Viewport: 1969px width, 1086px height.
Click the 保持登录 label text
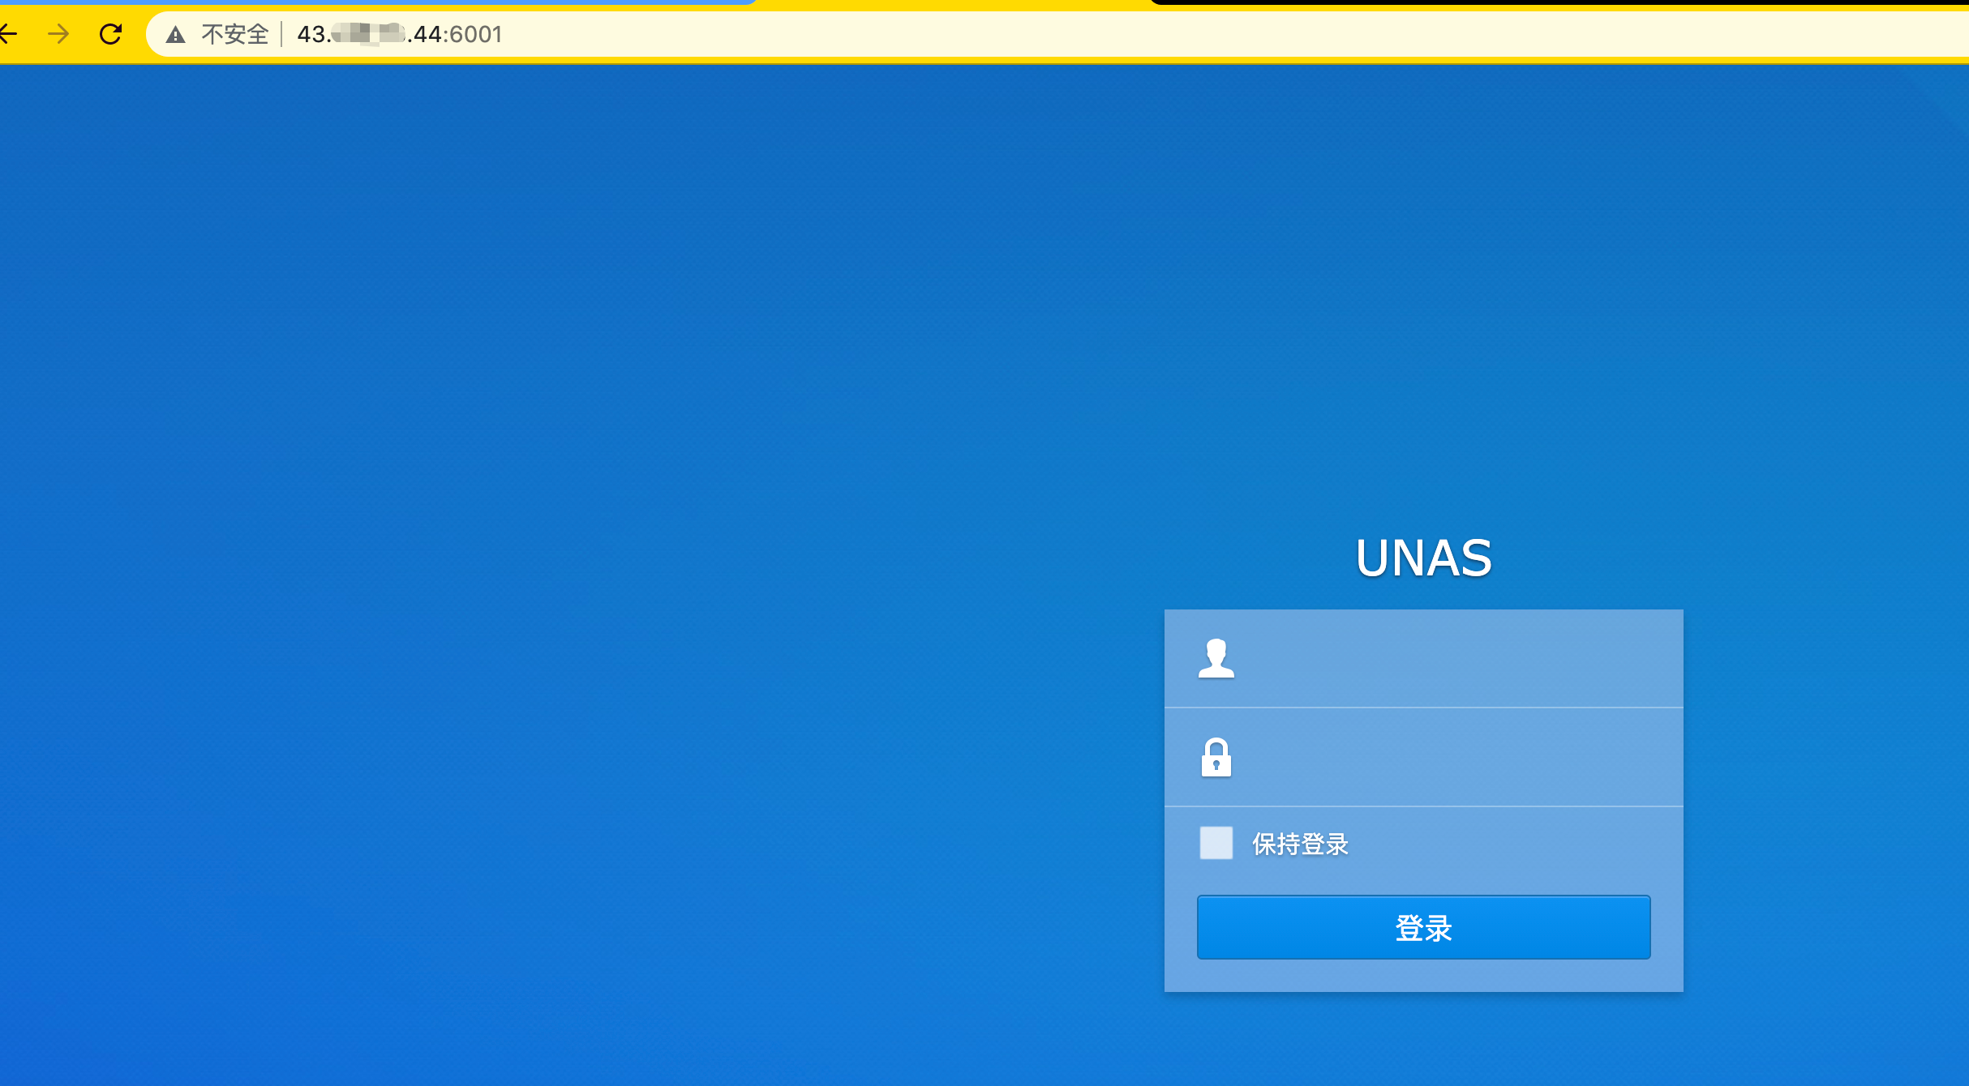(x=1300, y=844)
